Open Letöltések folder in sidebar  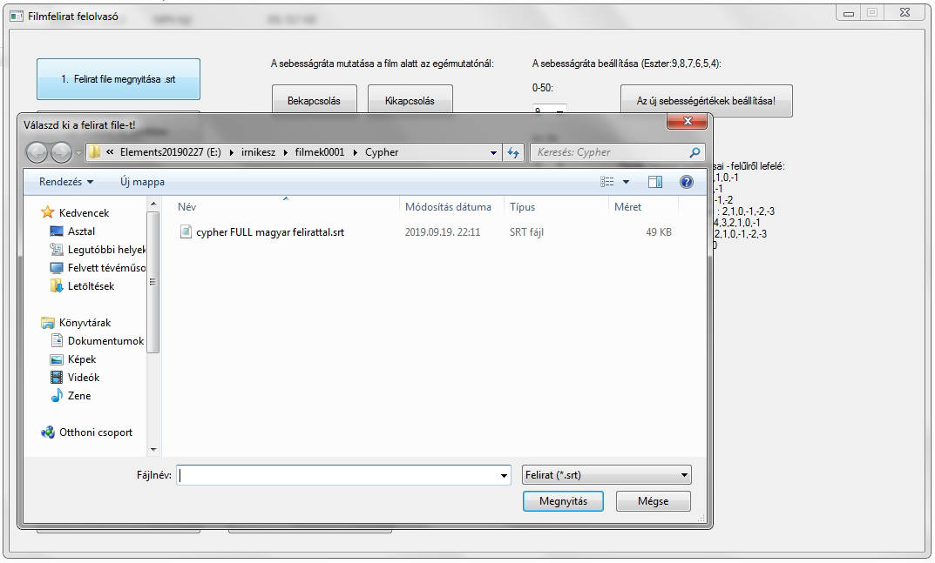click(x=91, y=286)
